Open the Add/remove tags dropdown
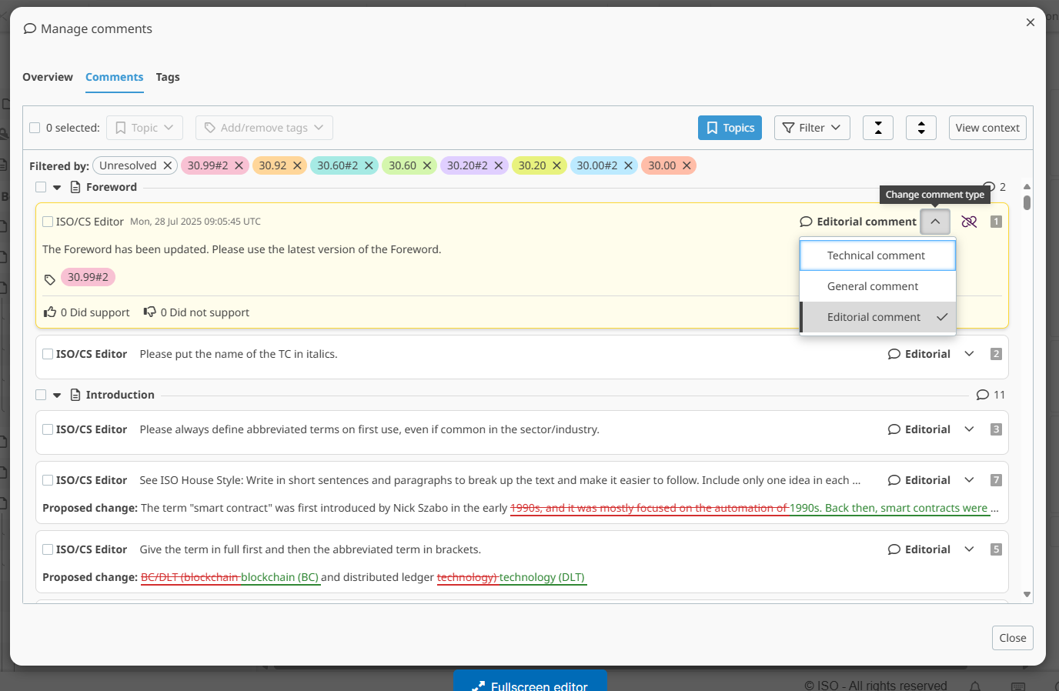This screenshot has width=1059, height=691. (264, 128)
